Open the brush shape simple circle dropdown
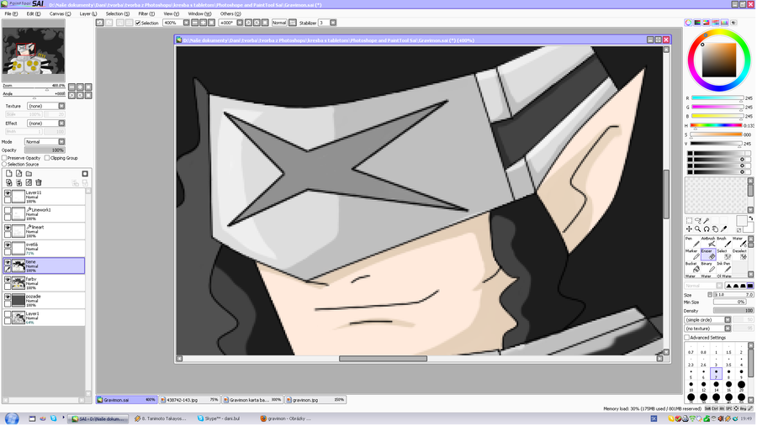Image resolution: width=757 pixels, height=426 pixels. click(x=707, y=320)
